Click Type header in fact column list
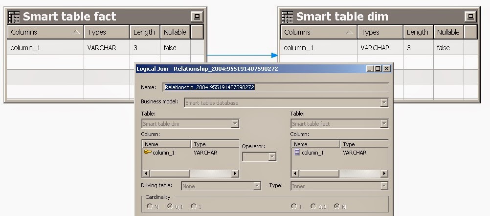 pyautogui.click(x=364, y=144)
